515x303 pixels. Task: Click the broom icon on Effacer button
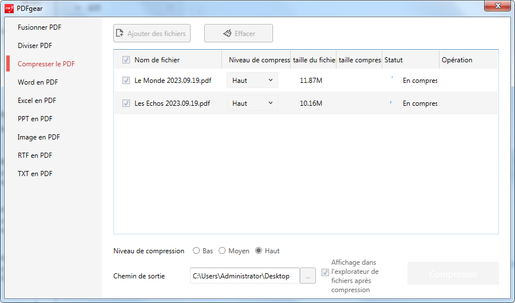point(227,33)
